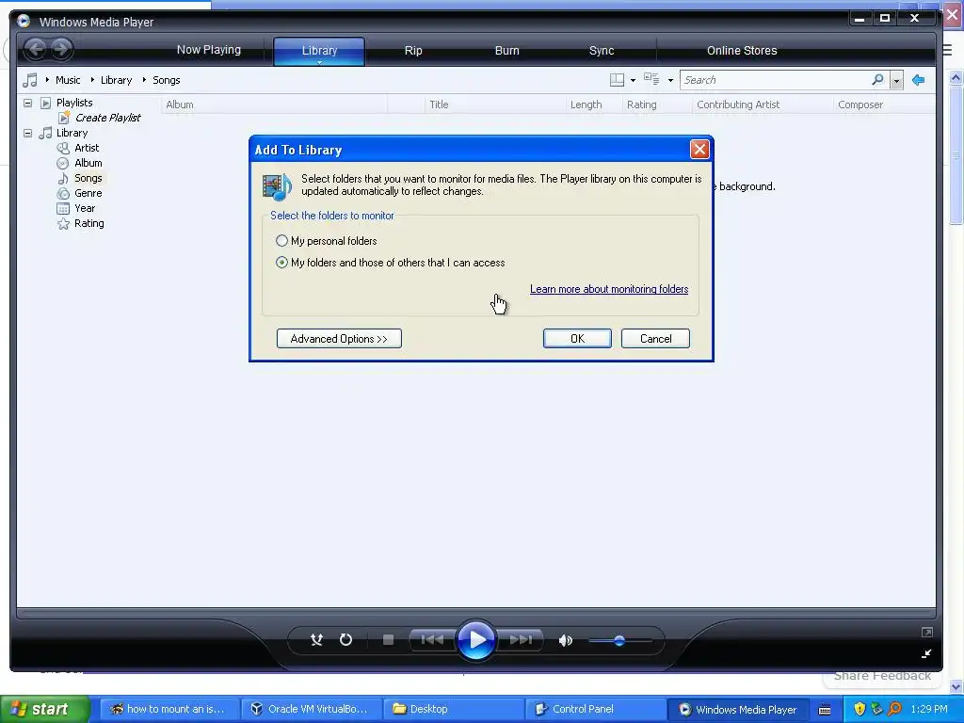This screenshot has height=723, width=964.
Task: Open the view options icon
Action: 651,79
